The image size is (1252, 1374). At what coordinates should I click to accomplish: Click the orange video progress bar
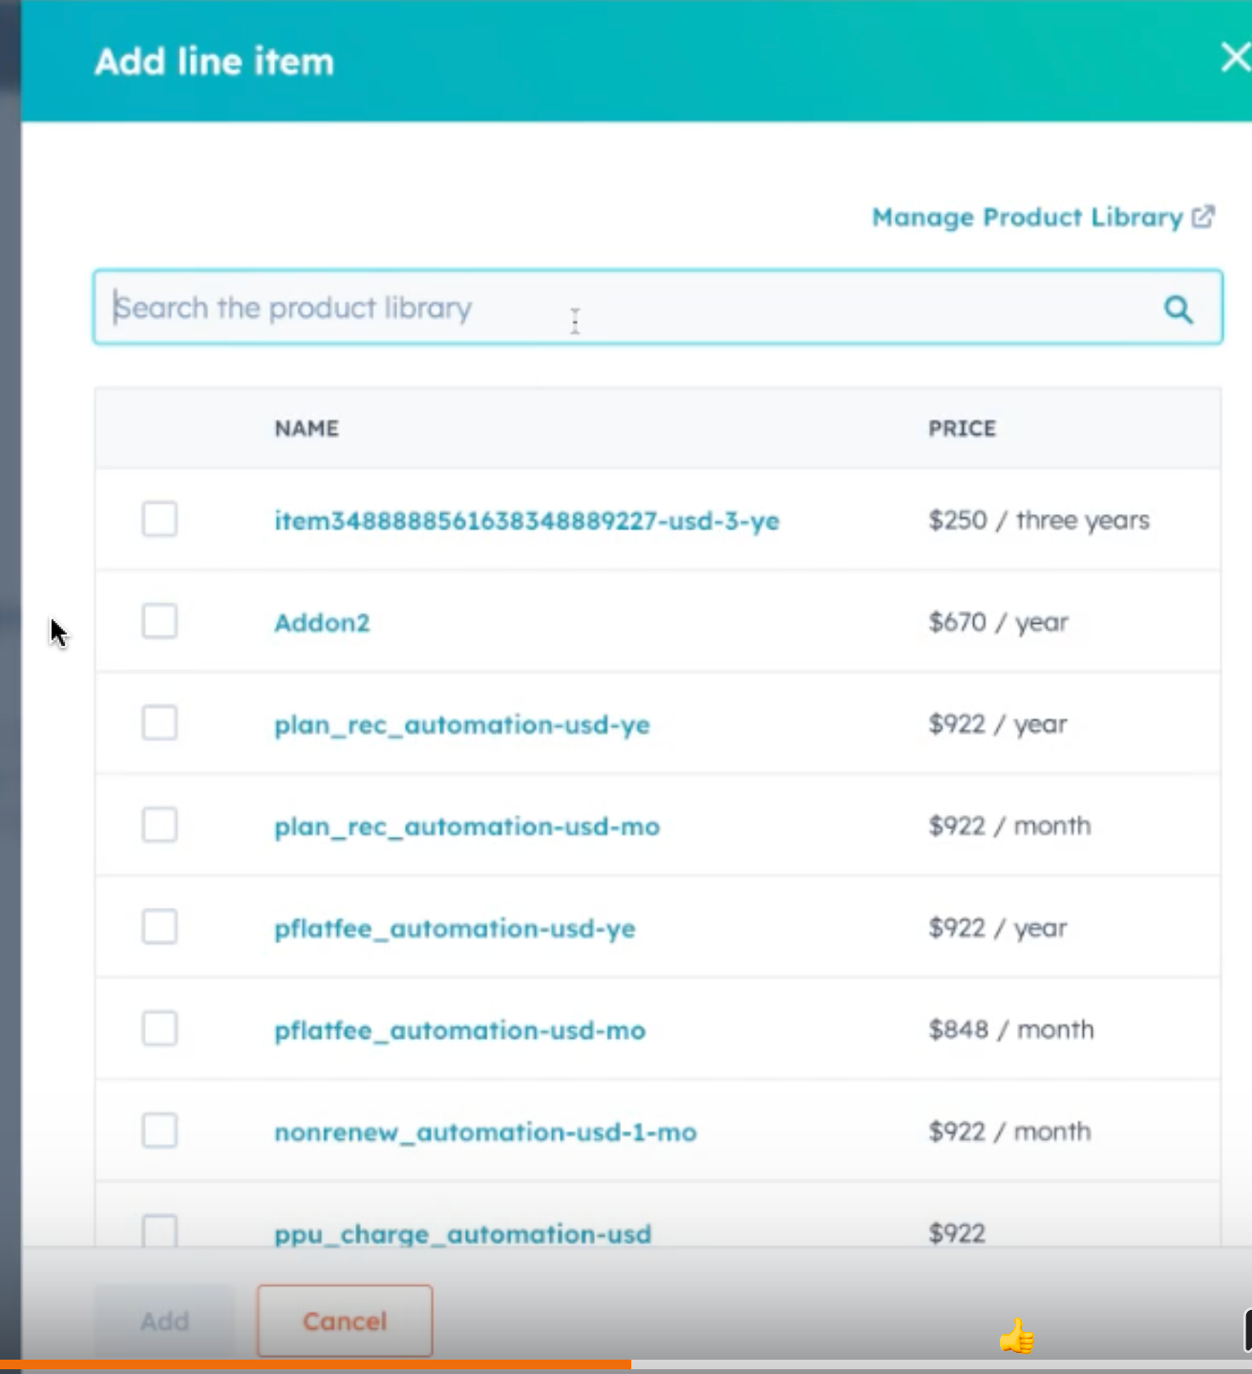[x=315, y=1365]
